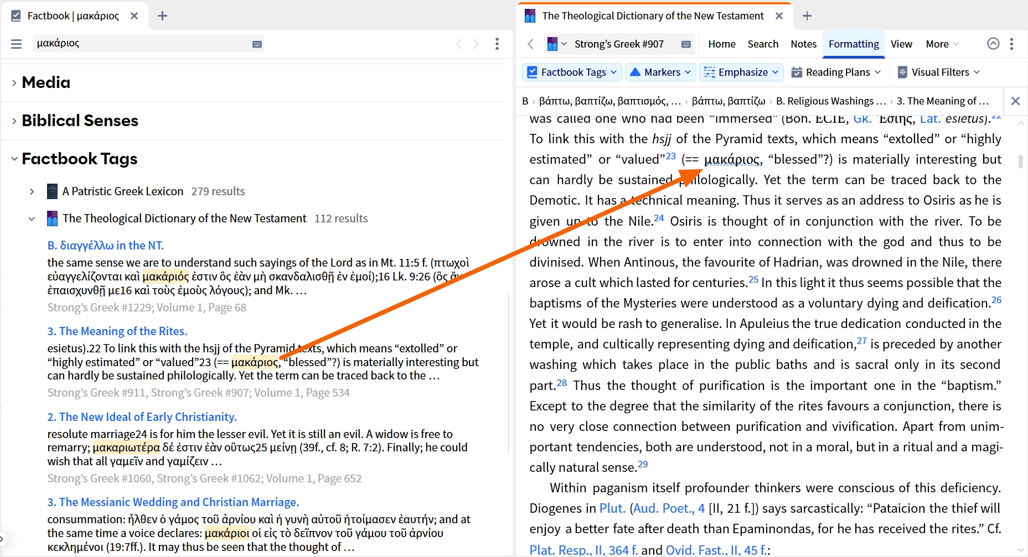Image resolution: width=1028 pixels, height=557 pixels.
Task: Open the Reading Plans dropdown
Action: 836,72
